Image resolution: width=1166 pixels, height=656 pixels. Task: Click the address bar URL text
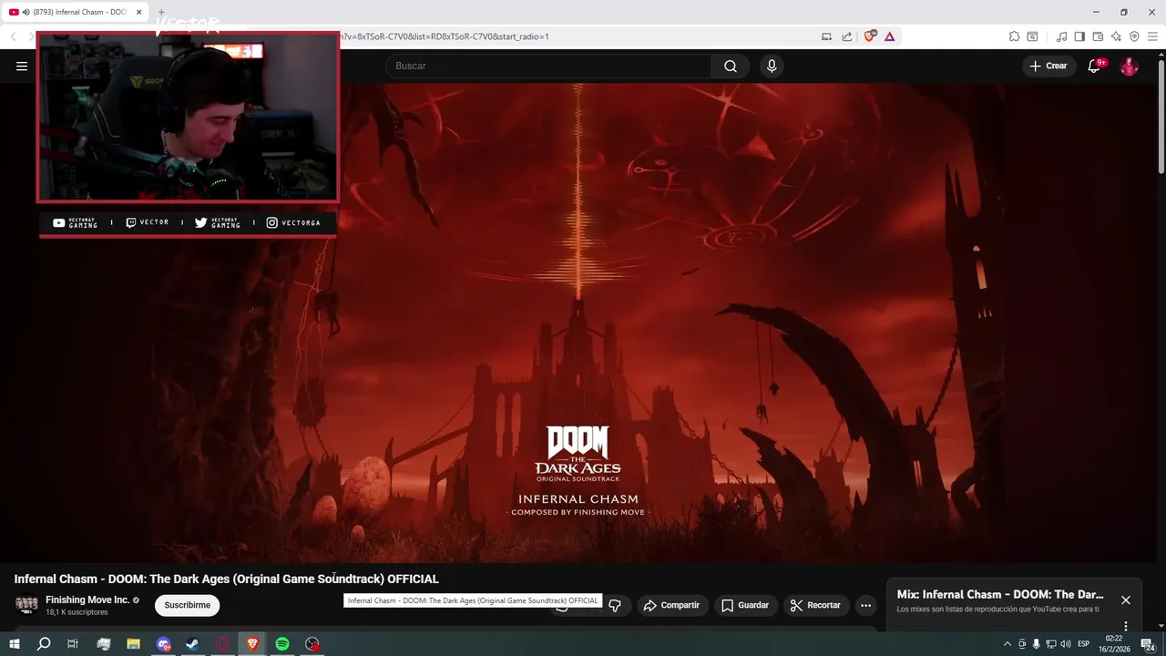[444, 36]
